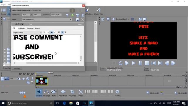This screenshot has width=188, height=106.
Task: Save preview snapshot to file icon
Action: pos(145,19)
